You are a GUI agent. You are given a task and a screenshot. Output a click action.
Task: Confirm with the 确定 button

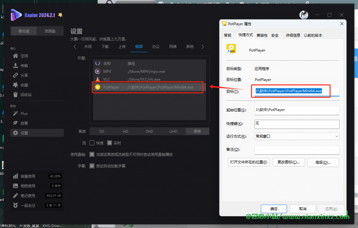[x=274, y=208]
